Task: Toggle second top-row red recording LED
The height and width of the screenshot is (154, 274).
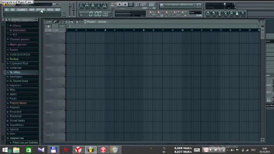Action: 159,12
